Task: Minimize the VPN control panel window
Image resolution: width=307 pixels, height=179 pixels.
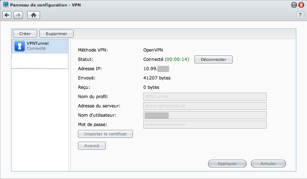Action: (294, 5)
